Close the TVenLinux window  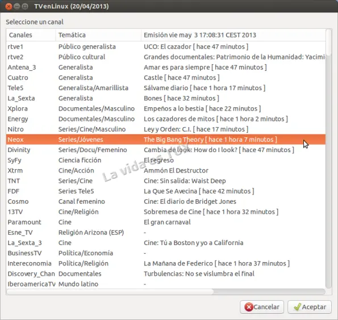pyautogui.click(x=9, y=6)
